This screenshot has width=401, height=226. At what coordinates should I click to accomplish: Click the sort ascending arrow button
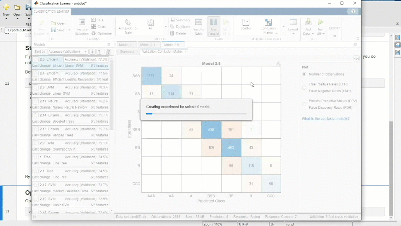coord(99,52)
